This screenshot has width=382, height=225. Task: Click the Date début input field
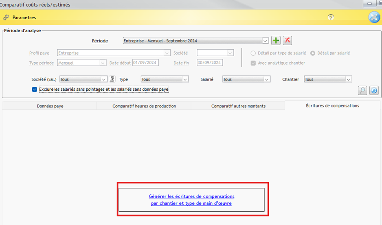point(145,63)
